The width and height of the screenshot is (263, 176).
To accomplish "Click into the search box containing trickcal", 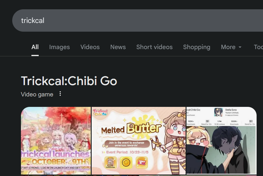I will (x=138, y=20).
